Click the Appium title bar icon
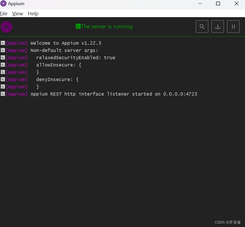This screenshot has width=245, height=227. coord(3,3)
